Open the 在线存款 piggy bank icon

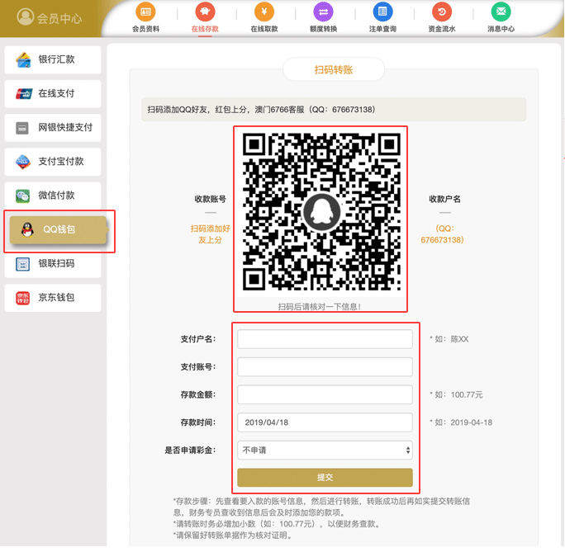[x=204, y=12]
